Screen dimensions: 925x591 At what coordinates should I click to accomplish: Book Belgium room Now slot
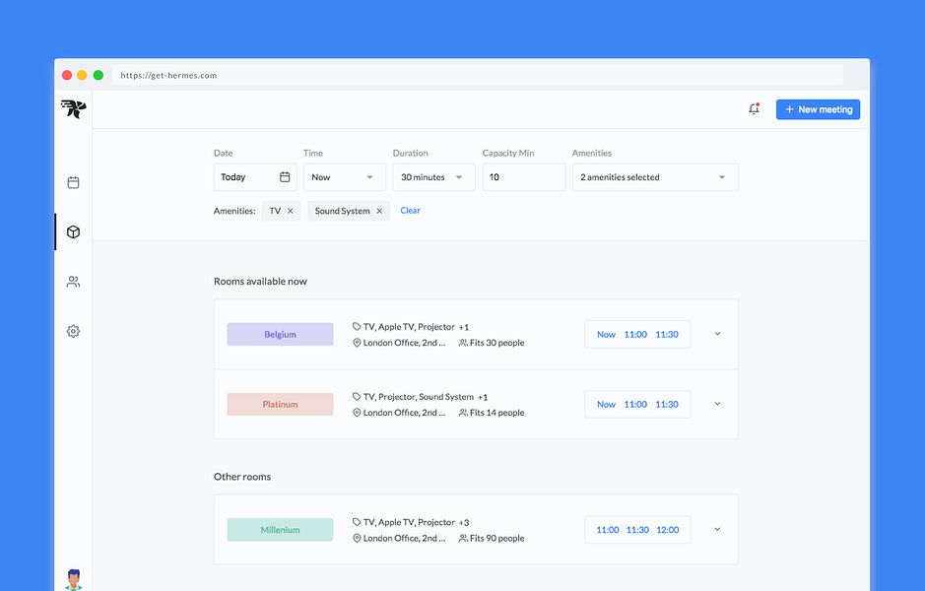pyautogui.click(x=606, y=335)
